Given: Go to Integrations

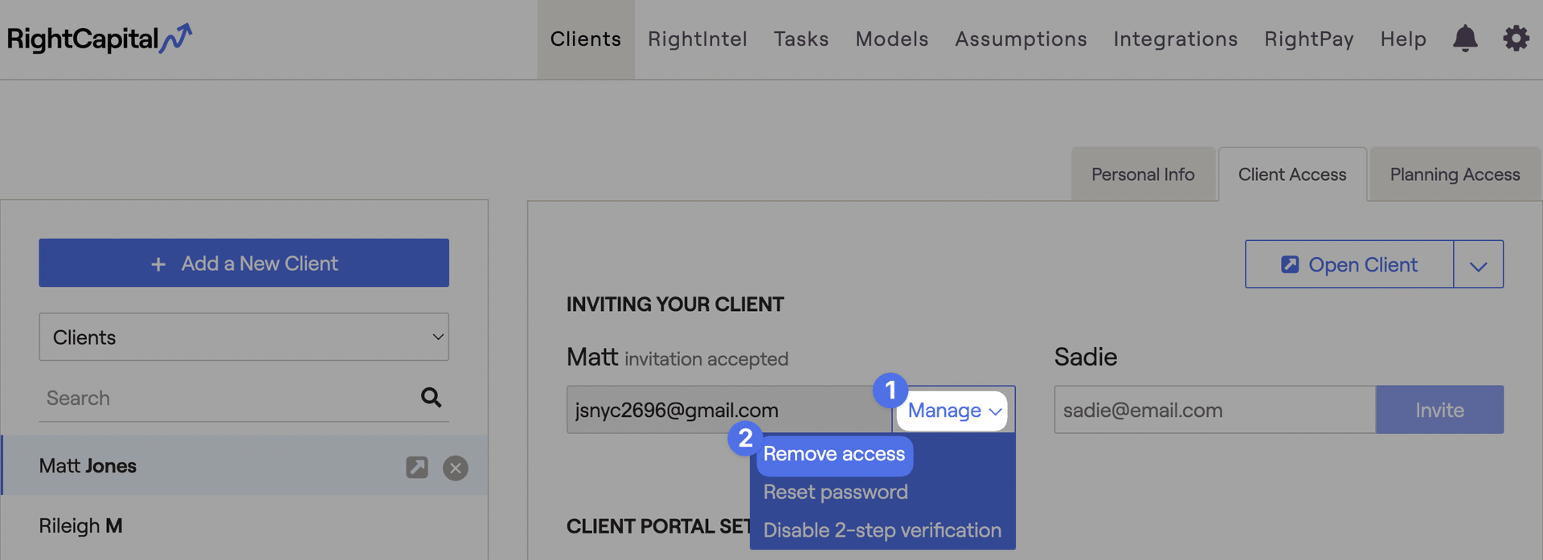Looking at the screenshot, I should [1176, 39].
